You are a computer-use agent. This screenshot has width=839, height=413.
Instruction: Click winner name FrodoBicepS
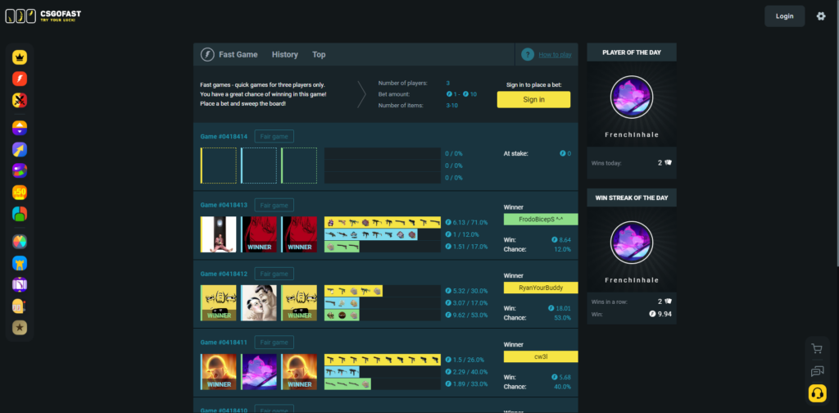coord(541,220)
